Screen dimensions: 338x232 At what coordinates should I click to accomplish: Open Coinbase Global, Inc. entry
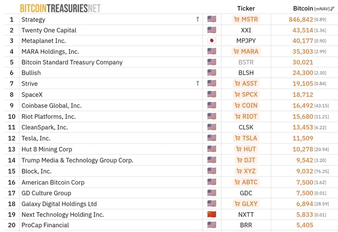52,106
